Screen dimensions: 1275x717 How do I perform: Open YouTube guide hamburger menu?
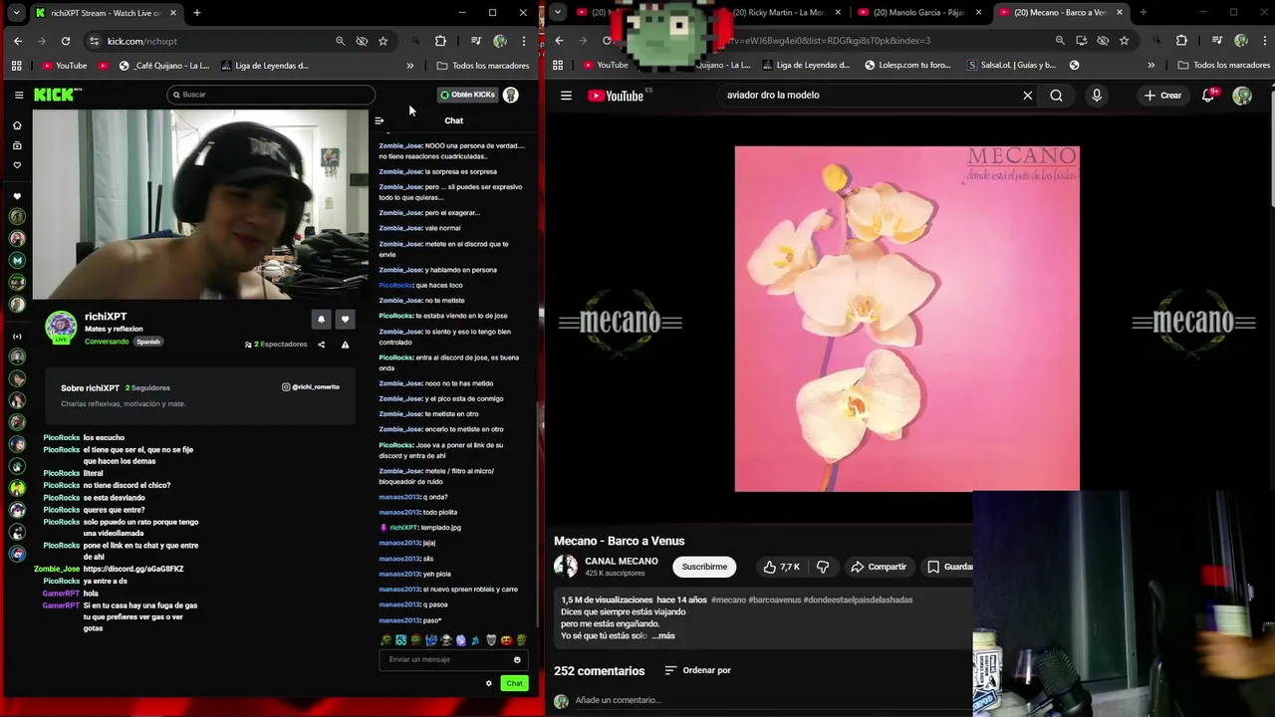[566, 96]
